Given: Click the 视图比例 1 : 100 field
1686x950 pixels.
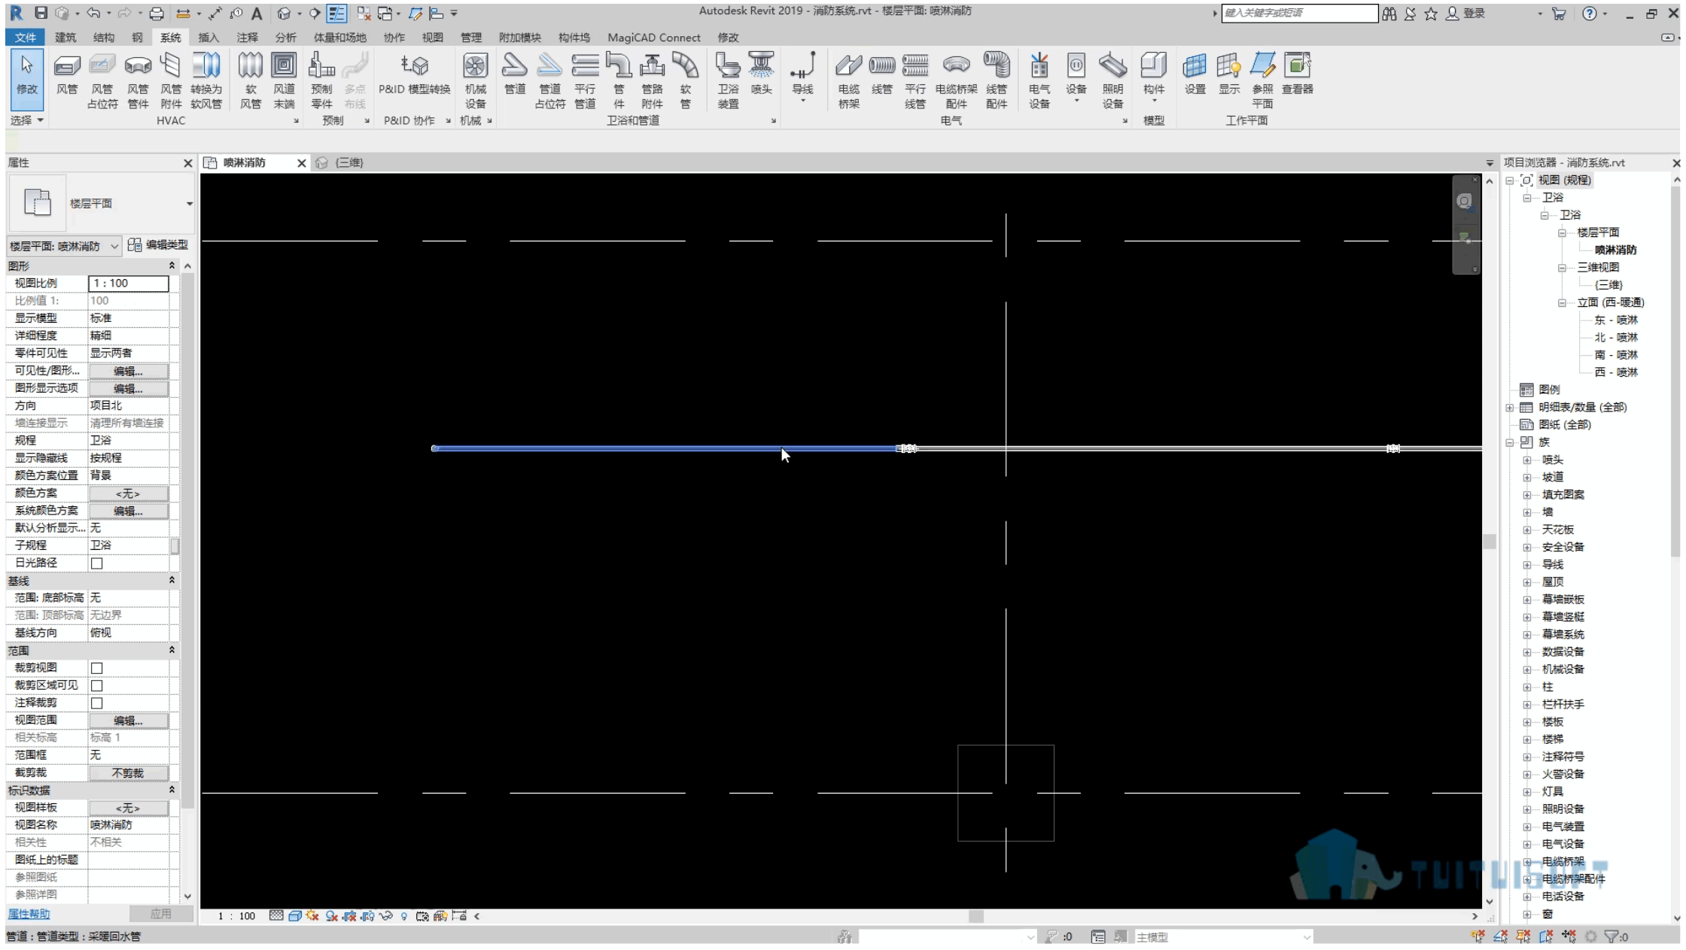Looking at the screenshot, I should click(x=129, y=284).
